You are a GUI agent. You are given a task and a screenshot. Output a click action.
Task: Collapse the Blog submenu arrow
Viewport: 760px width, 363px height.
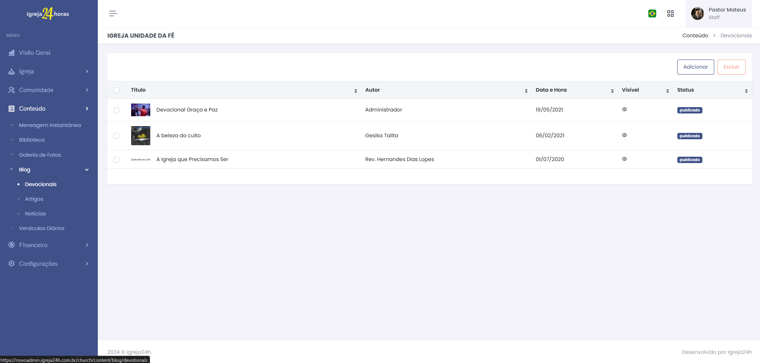(x=87, y=170)
